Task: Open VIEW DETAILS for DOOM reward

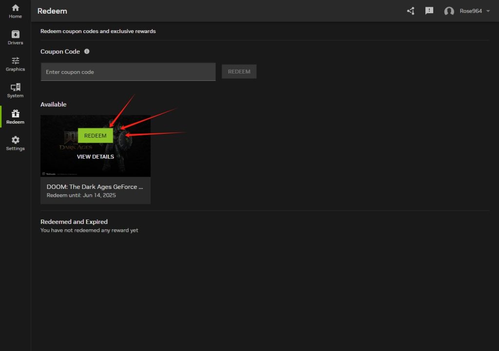Action: [x=96, y=157]
